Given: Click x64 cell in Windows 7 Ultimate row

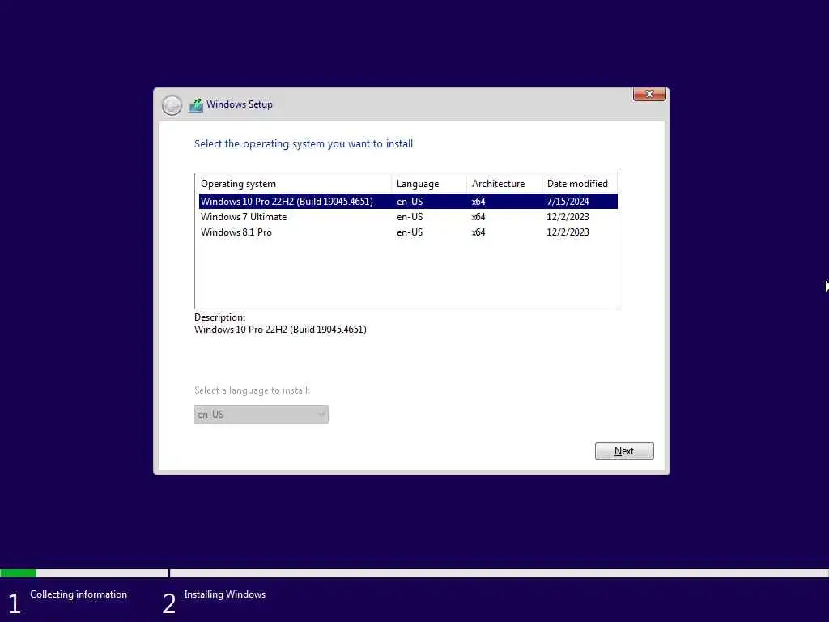Looking at the screenshot, I should point(478,217).
